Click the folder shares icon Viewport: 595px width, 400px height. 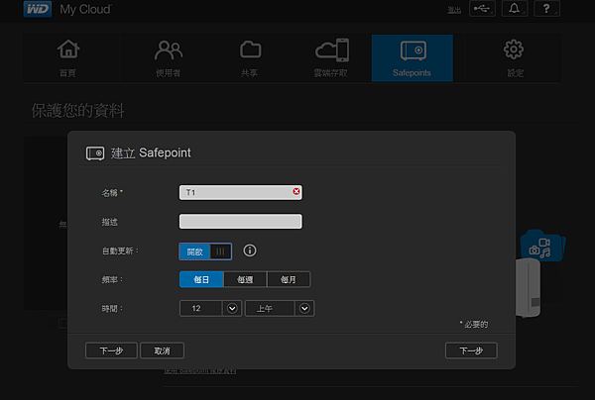click(251, 50)
